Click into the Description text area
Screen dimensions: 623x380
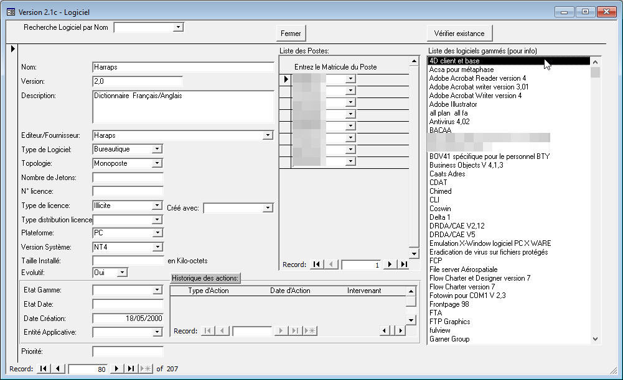coord(183,107)
